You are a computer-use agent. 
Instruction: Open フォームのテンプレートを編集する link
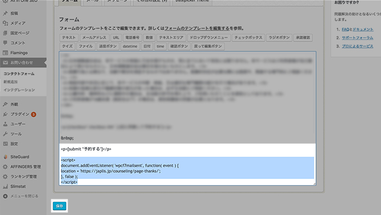click(197, 28)
